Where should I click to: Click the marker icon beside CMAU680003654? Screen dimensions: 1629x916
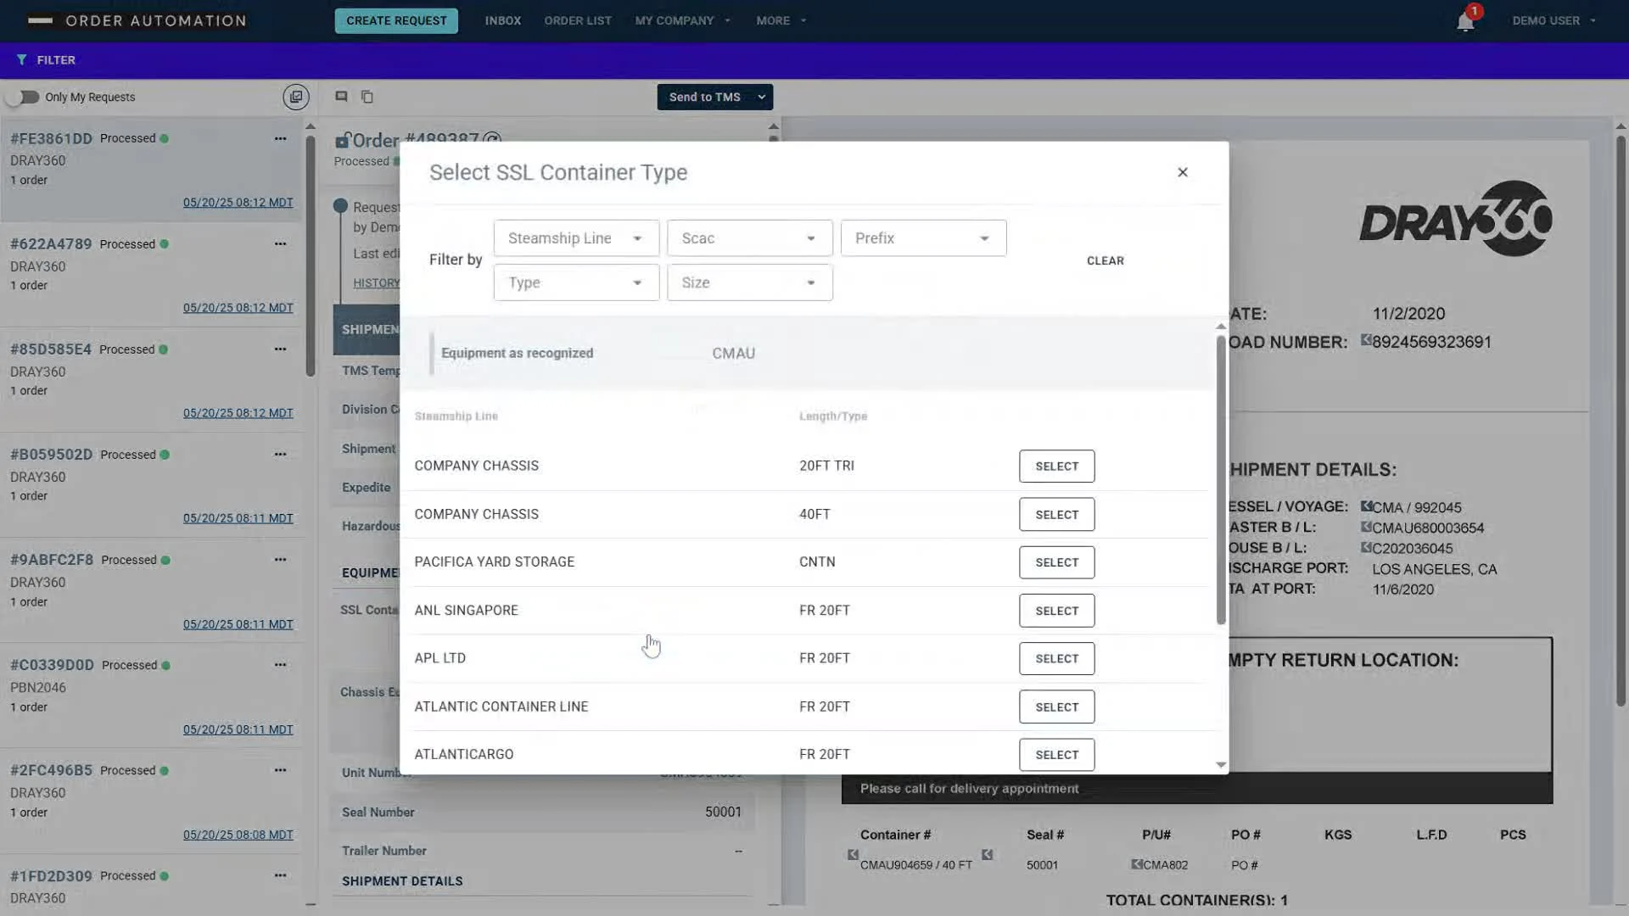[1366, 527]
